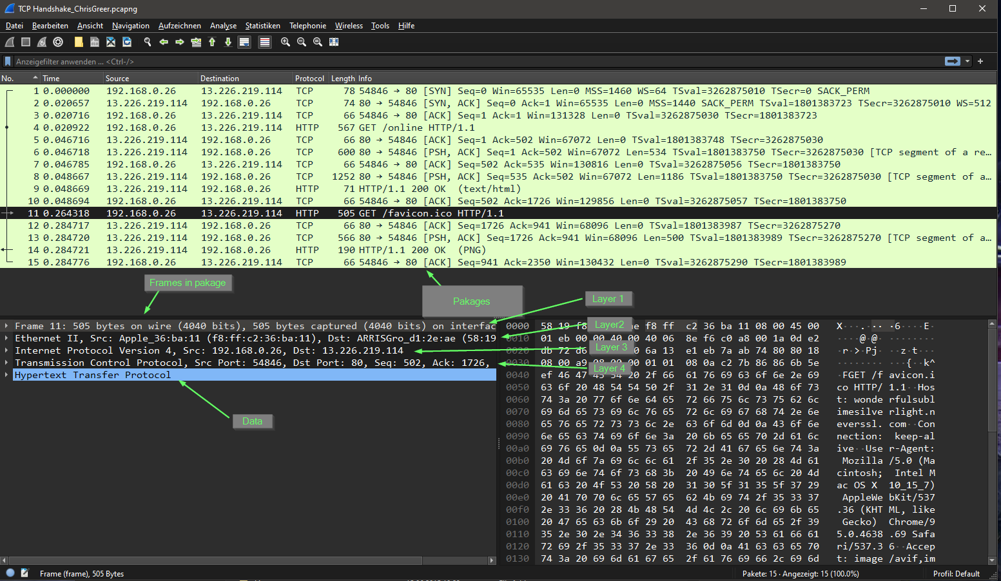Image resolution: width=1001 pixels, height=581 pixels.
Task: Expand the Frame 11 tree row
Action: [x=6, y=326]
